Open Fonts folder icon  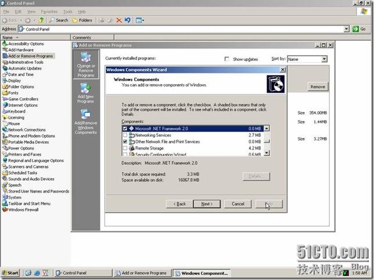coord(5,93)
